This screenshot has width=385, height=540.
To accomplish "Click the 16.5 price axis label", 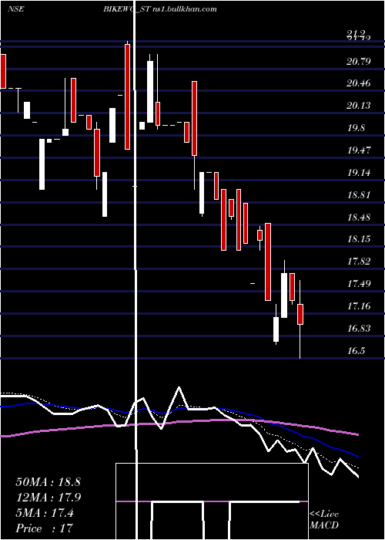I will click(x=356, y=351).
